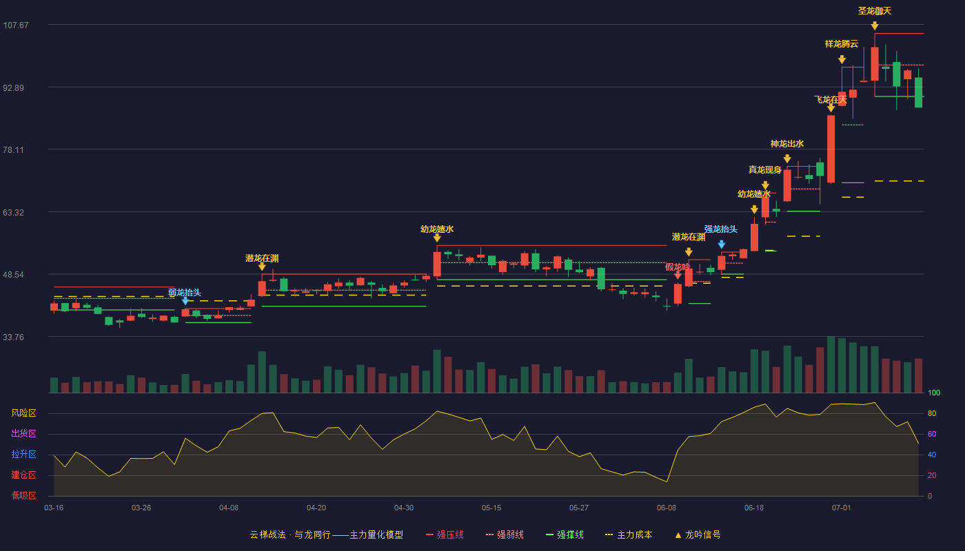This screenshot has width=965, height=551.
Task: Select the 出货区 zone label
Action: click(24, 434)
